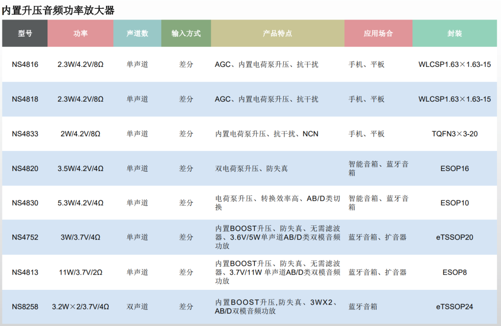This screenshot has height=326, width=501.
Task: Select the title 内置升压音频功率放大器
Action: (58, 11)
